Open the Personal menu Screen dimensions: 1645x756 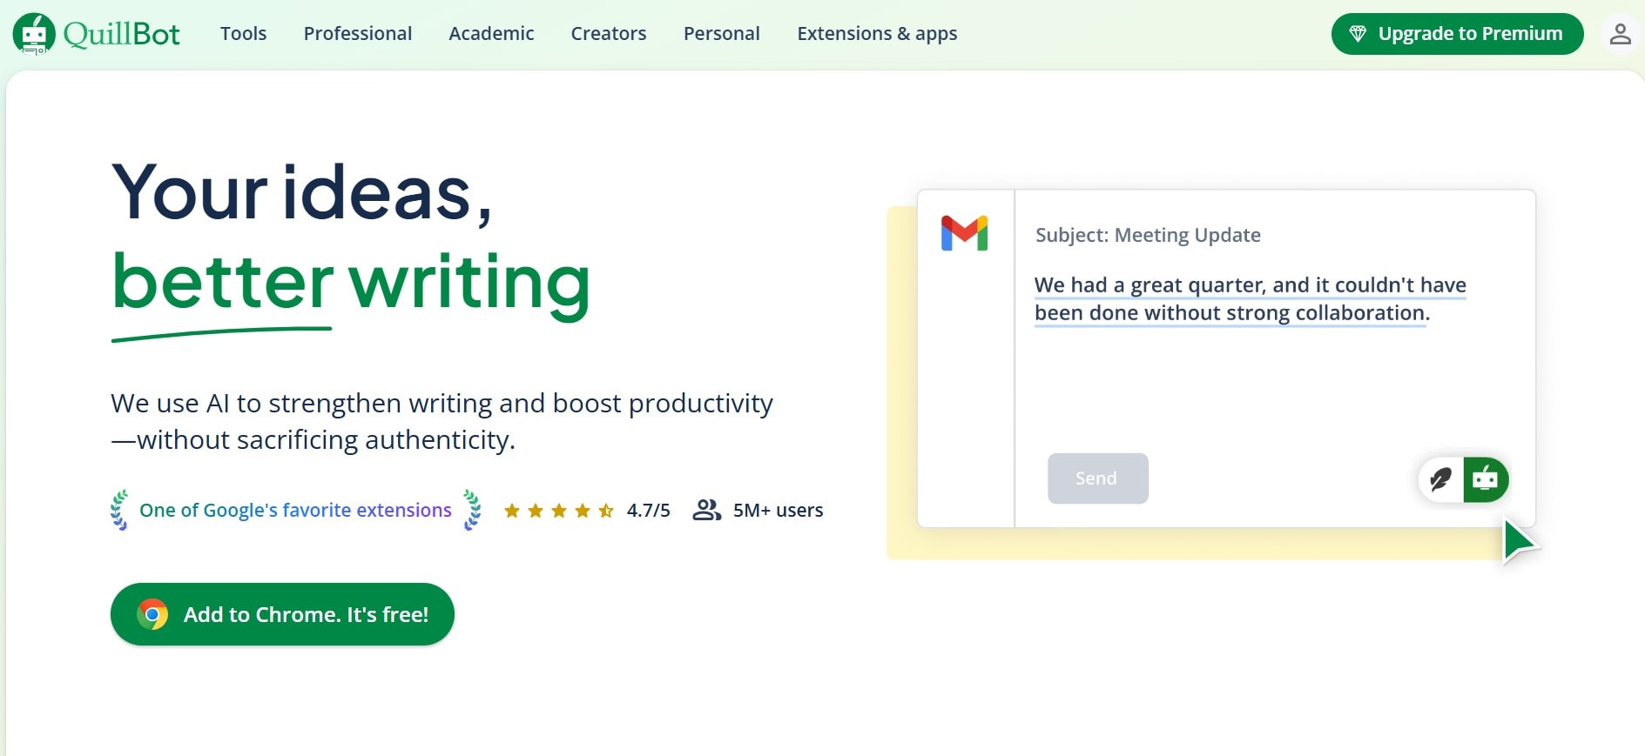coord(722,34)
